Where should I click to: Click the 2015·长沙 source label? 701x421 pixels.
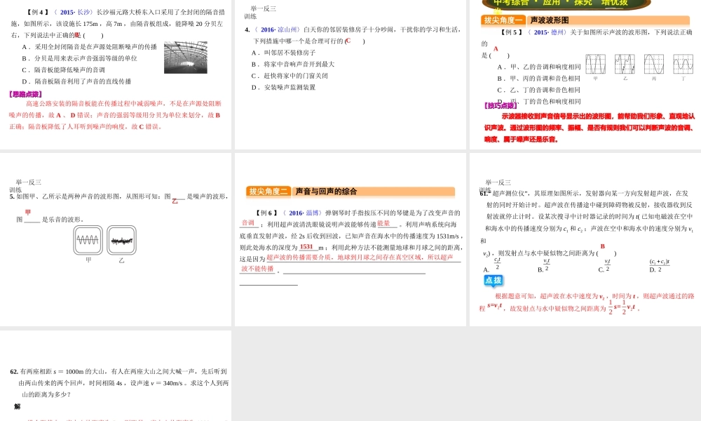(74, 12)
